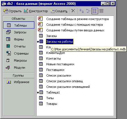
Task: Select the Товары table
Action: (52, 104)
